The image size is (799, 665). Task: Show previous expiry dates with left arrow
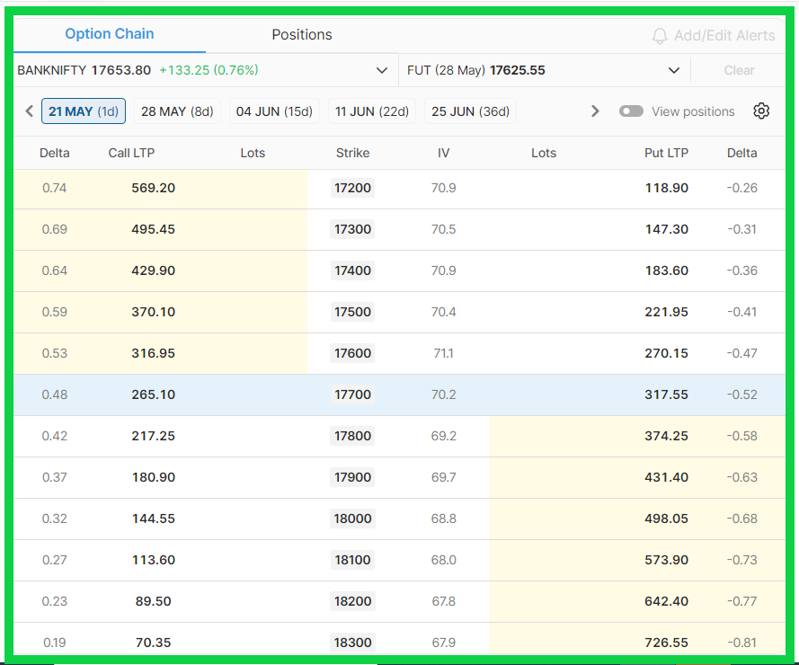coord(30,111)
